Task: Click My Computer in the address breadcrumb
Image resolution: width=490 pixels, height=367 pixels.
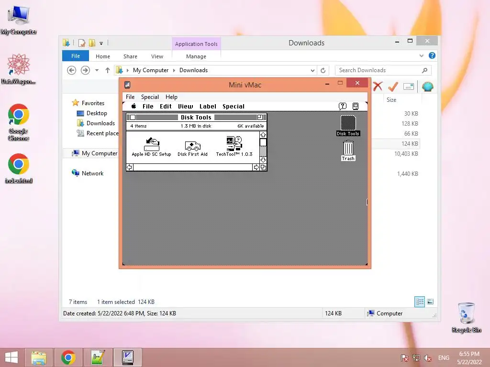Action: point(151,70)
